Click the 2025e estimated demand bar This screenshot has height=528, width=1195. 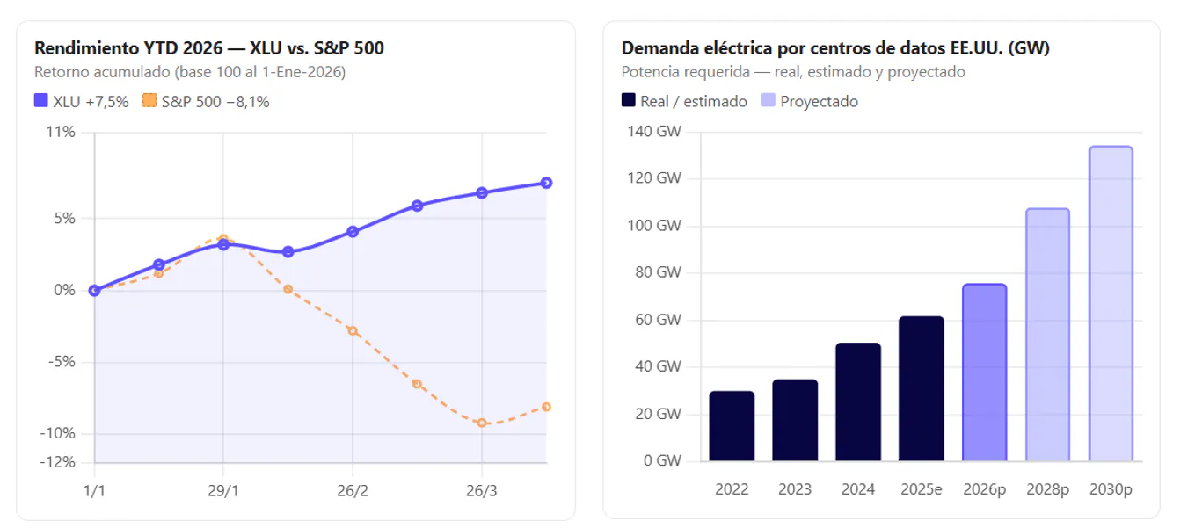(922, 388)
